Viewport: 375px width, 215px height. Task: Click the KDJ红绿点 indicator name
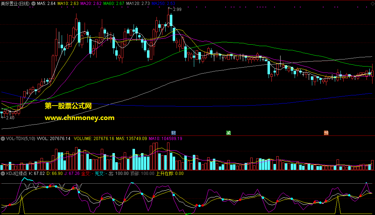click(x=17, y=173)
